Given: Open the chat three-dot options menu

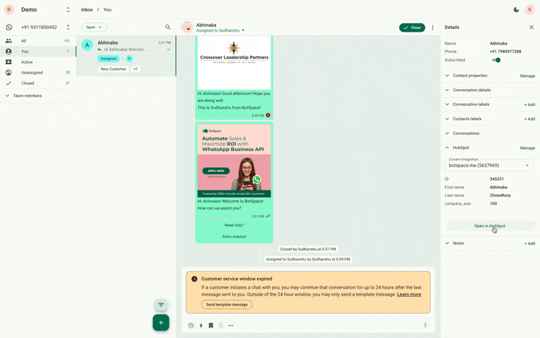Looking at the screenshot, I should click(433, 28).
